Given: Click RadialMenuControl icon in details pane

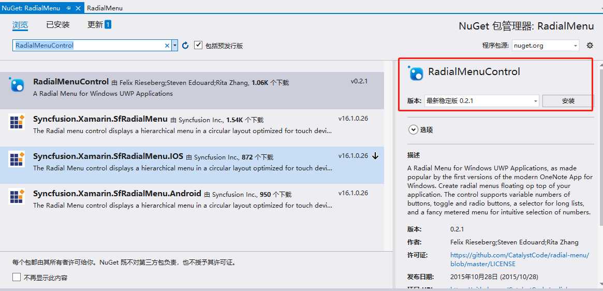Looking at the screenshot, I should pyautogui.click(x=416, y=72).
